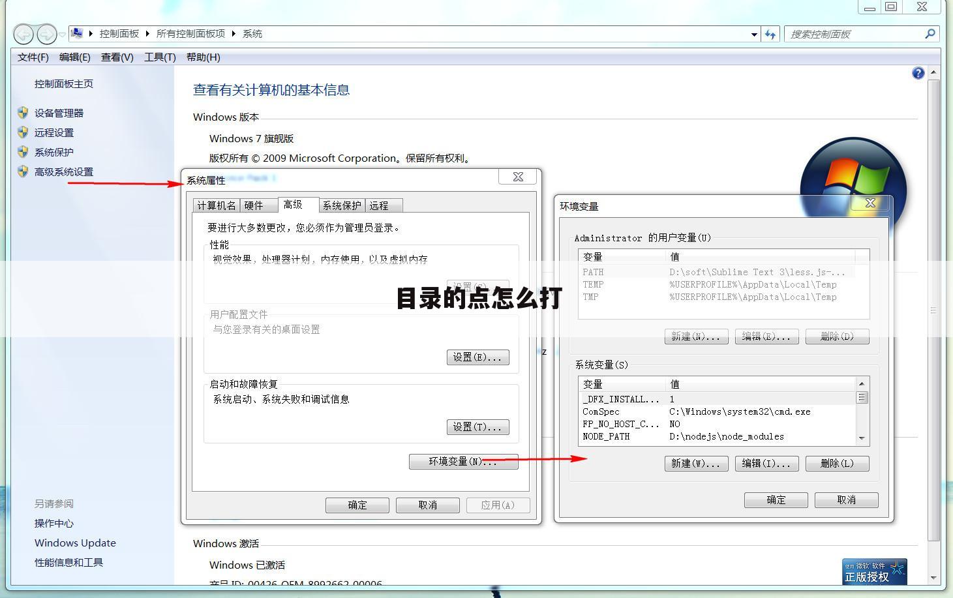The height and width of the screenshot is (598, 953).
Task: Click 新建(N) user variable button
Action: [697, 336]
